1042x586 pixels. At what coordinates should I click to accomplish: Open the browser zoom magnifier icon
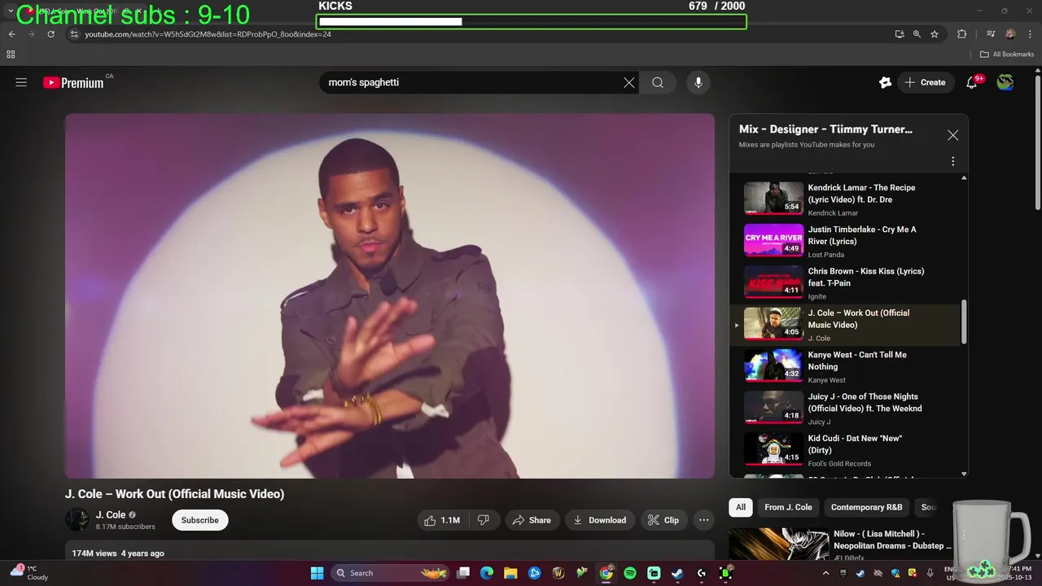[x=917, y=34]
